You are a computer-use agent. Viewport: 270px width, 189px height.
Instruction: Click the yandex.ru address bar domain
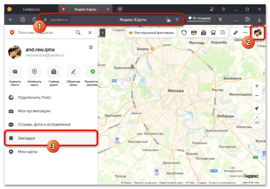59,20
